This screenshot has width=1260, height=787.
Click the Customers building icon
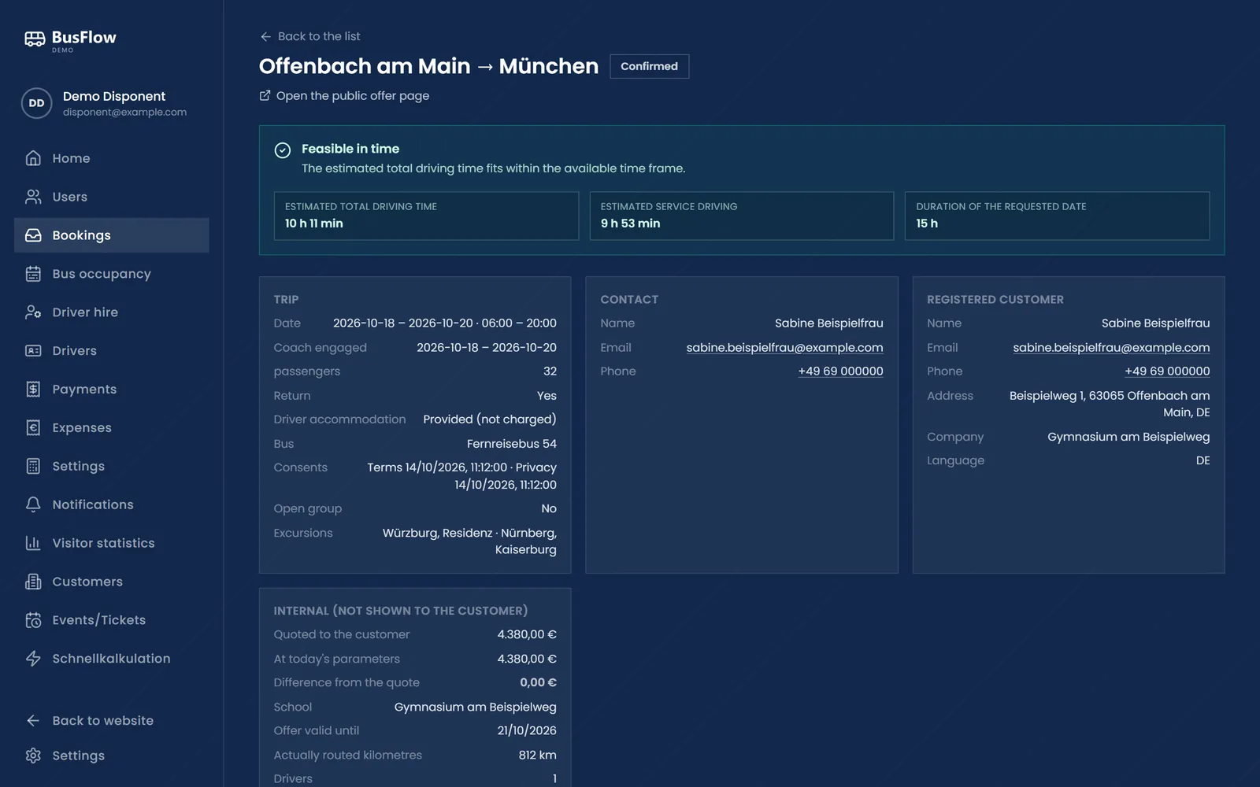pos(33,582)
